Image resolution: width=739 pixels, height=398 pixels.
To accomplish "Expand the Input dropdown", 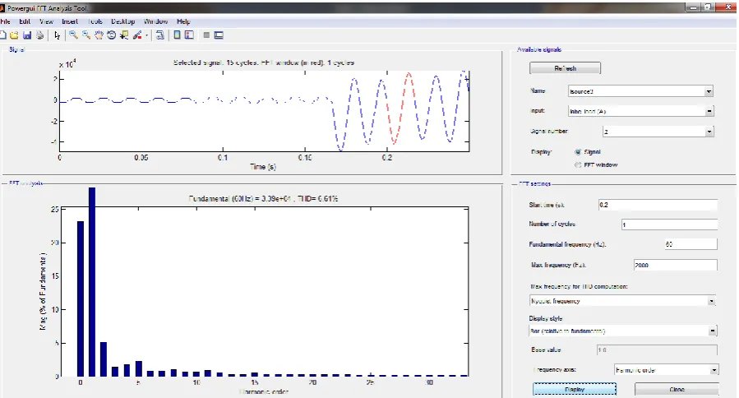I will [709, 111].
